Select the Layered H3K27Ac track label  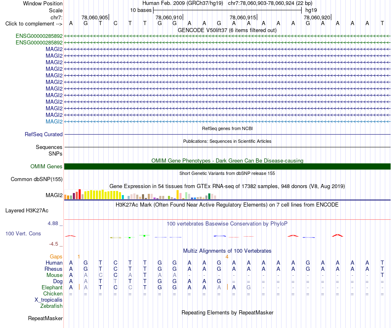point(27,211)
